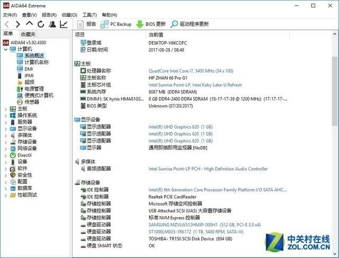Open Intel Sunrise Point-LP chipset link
339x258 pixels.
(x=195, y=85)
